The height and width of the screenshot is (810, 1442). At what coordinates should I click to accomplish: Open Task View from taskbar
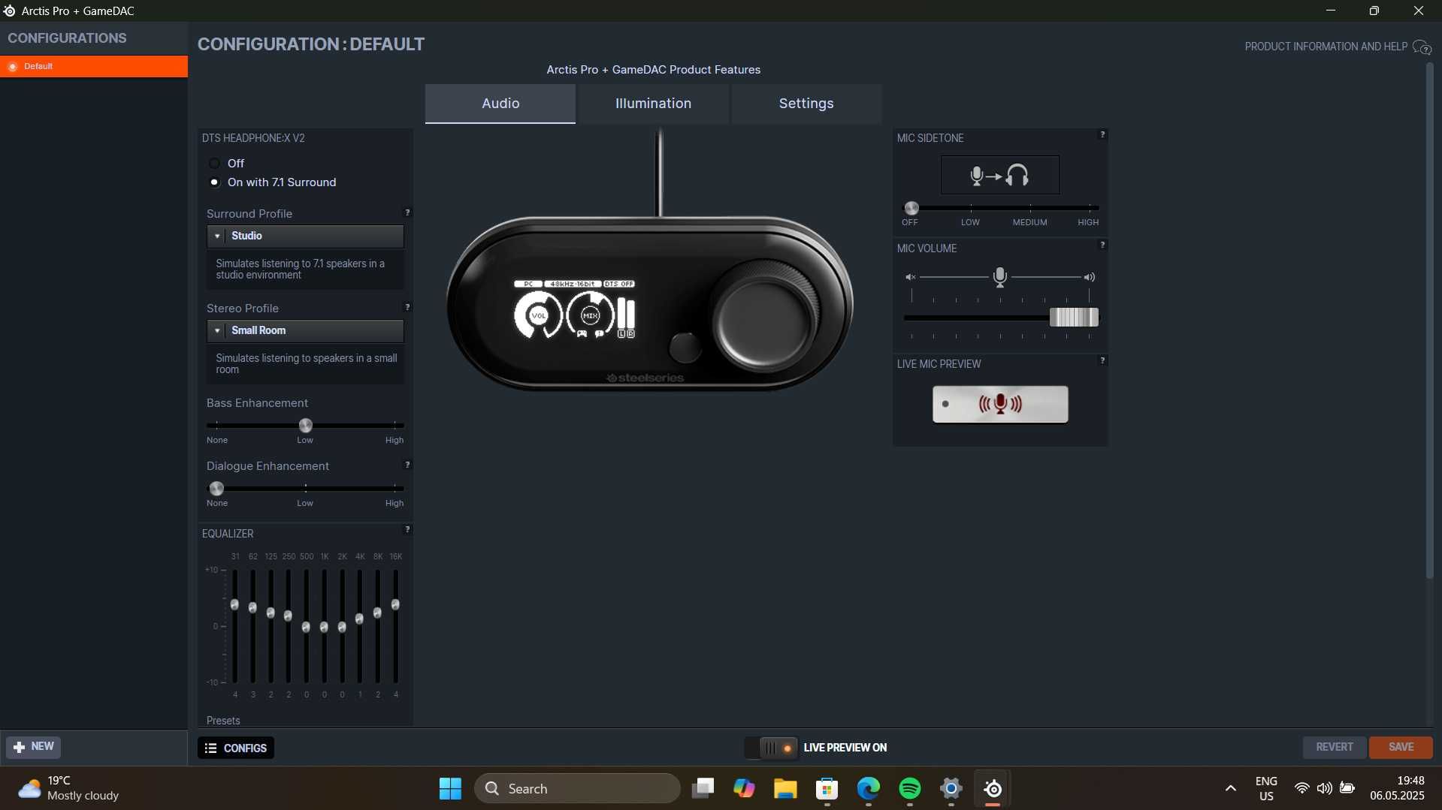pyautogui.click(x=703, y=788)
